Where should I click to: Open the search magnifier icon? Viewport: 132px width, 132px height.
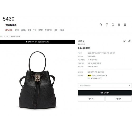coord(101,25)
